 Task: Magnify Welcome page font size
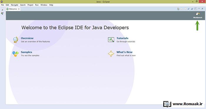pyautogui.click(x=192, y=9)
